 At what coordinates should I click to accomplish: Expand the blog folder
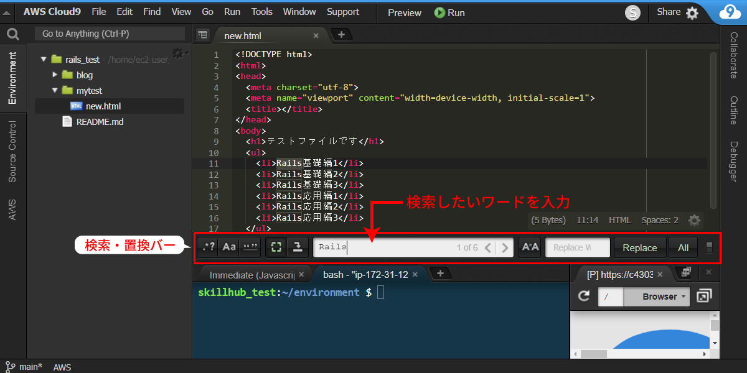[x=55, y=75]
